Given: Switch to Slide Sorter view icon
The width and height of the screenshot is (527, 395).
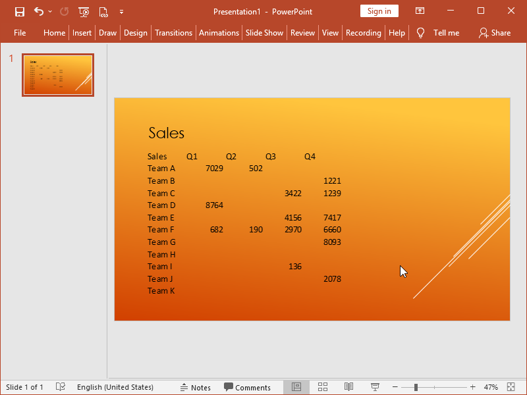Looking at the screenshot, I should click(x=323, y=387).
